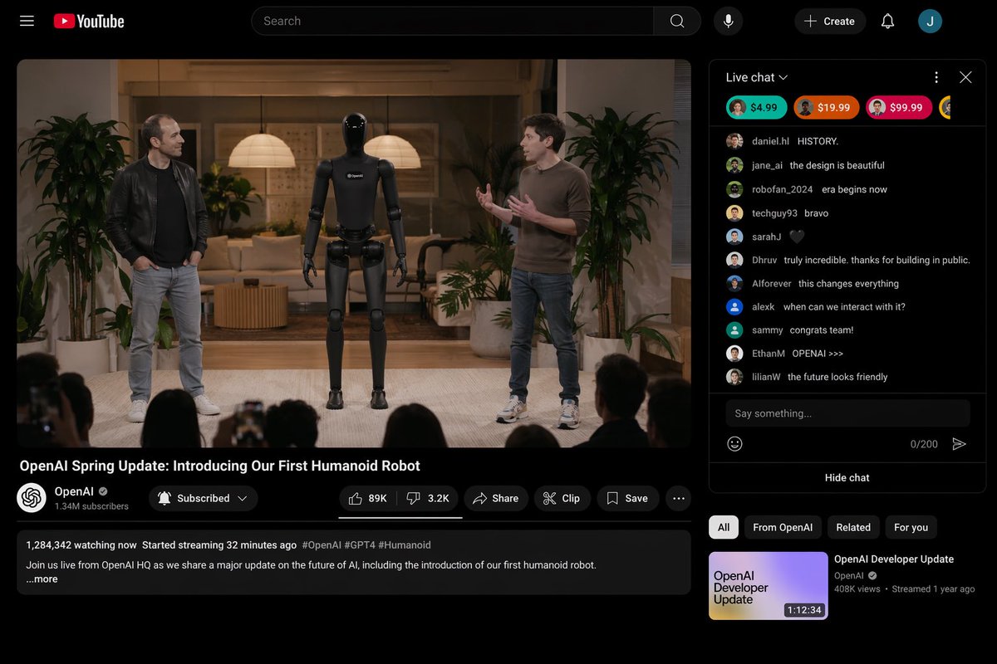Expand description with ...more

tap(42, 579)
